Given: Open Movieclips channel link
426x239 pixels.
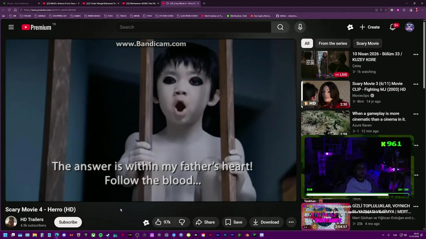Looking at the screenshot, I should [360, 96].
